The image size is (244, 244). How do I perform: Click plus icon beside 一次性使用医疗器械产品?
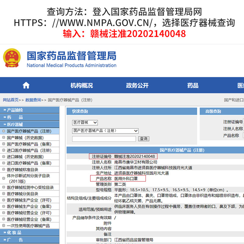pyautogui.click(x=4, y=225)
